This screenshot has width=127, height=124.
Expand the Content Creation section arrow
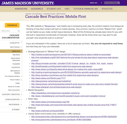21,94
